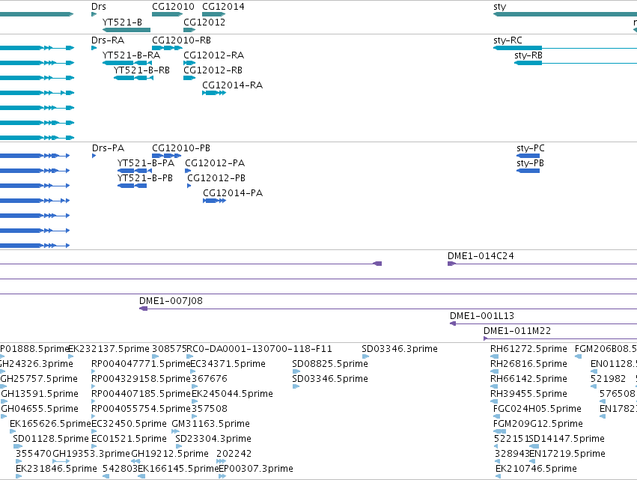Viewport: 637px width, 480px height.
Task: Select transcript Drs-RA
Action: (x=94, y=48)
